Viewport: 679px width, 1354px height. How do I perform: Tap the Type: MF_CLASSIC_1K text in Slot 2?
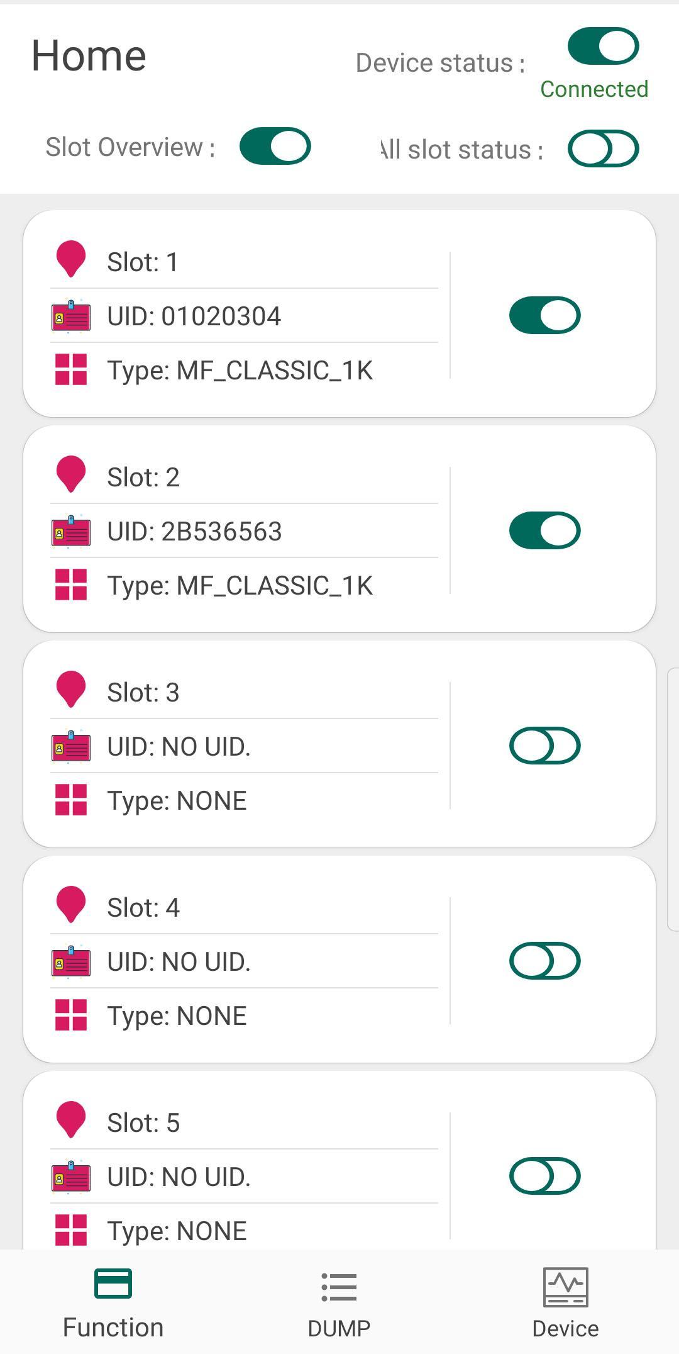[x=240, y=586]
